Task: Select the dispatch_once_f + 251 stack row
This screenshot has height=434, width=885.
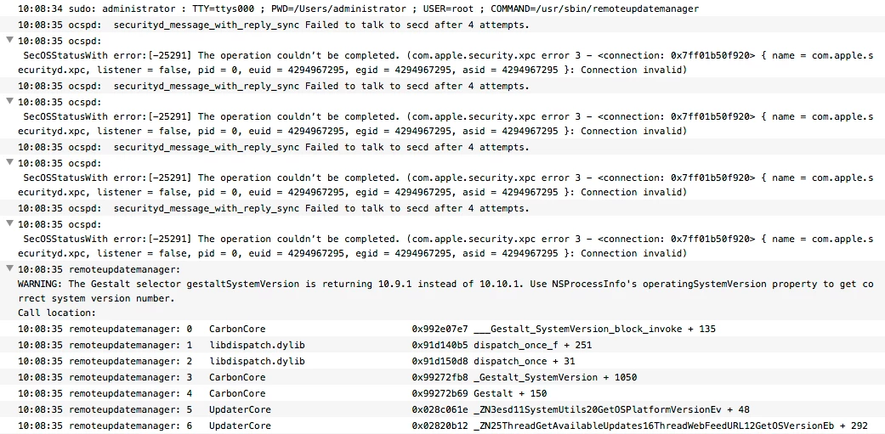Action: [442, 345]
